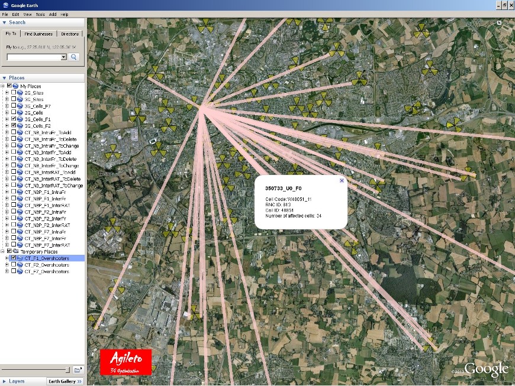Switch to the Directions tab
515x386 pixels.
point(70,34)
